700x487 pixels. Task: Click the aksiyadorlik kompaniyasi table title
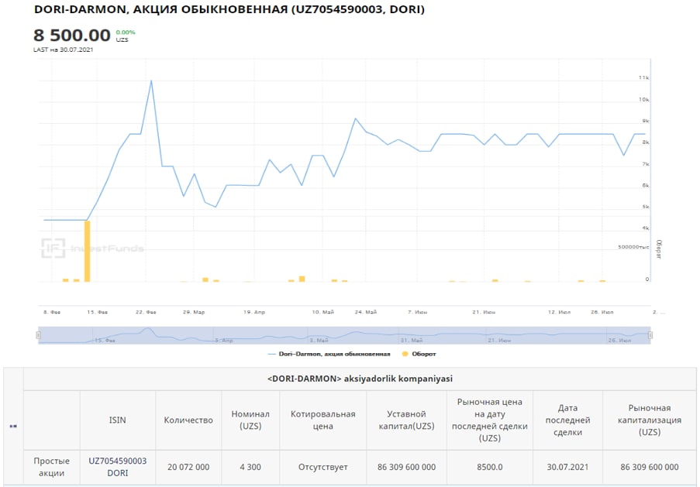coord(360,379)
